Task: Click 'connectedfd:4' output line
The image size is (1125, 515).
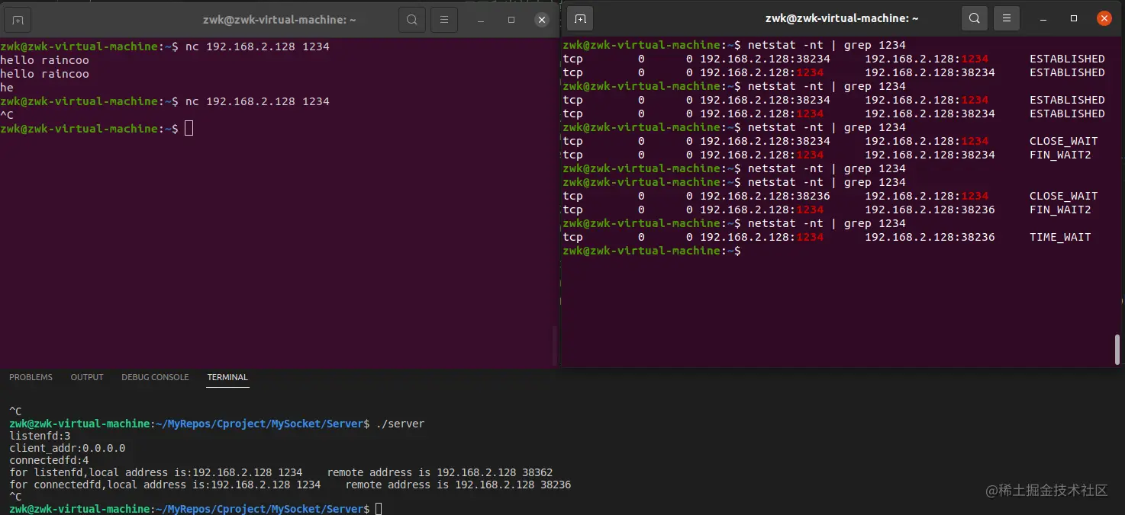Action: point(49,460)
